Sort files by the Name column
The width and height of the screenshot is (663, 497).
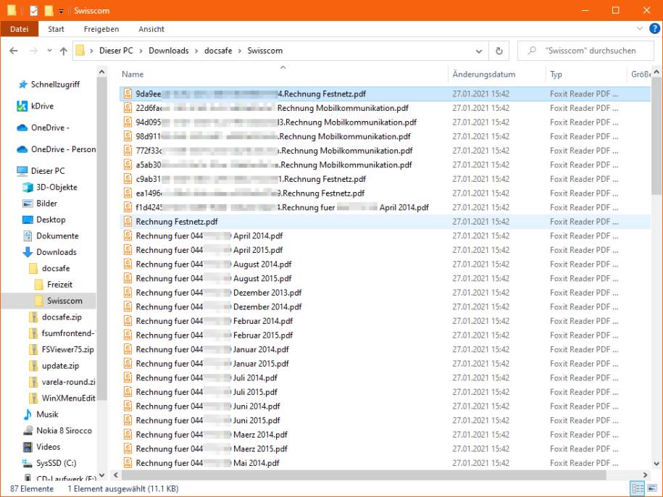(283, 75)
